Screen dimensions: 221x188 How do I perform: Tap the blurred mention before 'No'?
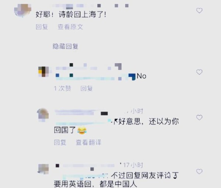[95, 77]
